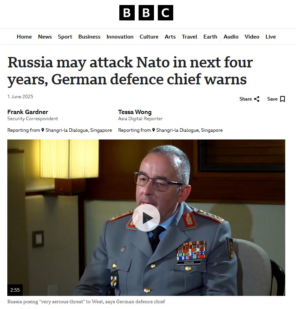Image resolution: width=296 pixels, height=309 pixels.
Task: Open the Live section
Action: pyautogui.click(x=271, y=37)
